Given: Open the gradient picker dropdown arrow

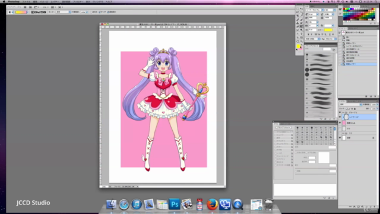Looking at the screenshot, I should tap(27, 12).
